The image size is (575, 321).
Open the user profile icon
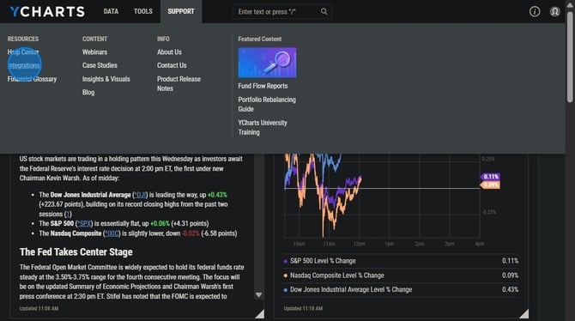554,12
